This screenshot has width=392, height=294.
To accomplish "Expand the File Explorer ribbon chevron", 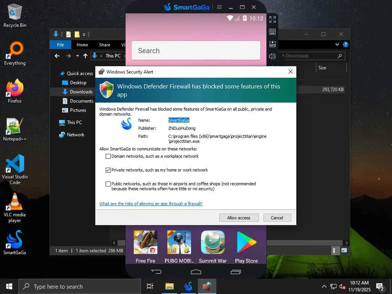I will pyautogui.click(x=337, y=44).
